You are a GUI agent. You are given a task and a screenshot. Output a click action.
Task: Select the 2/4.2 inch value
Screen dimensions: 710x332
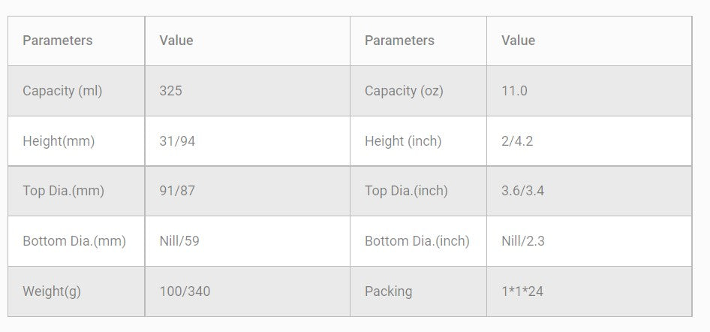517,141
